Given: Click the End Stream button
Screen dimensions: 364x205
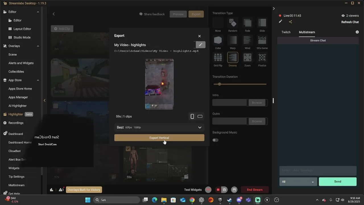Looking at the screenshot, I should click(x=255, y=190).
